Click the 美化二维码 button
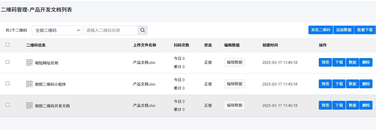 (321, 30)
